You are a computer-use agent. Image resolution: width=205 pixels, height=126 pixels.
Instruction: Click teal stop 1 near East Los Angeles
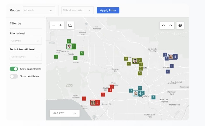pyautogui.click(x=154, y=97)
